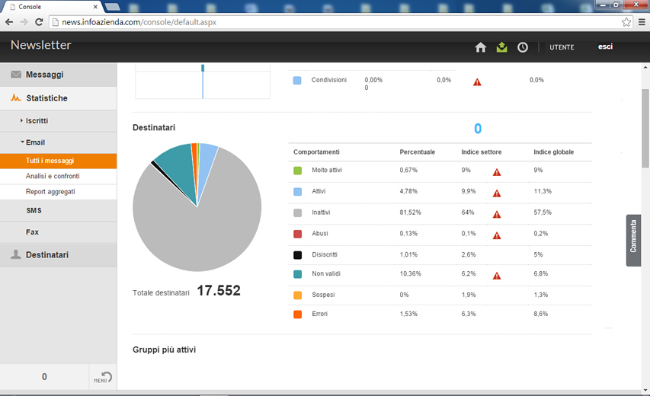Click the Gruppi più attivi heading
Screen dimensions: 650x396
[x=164, y=350]
